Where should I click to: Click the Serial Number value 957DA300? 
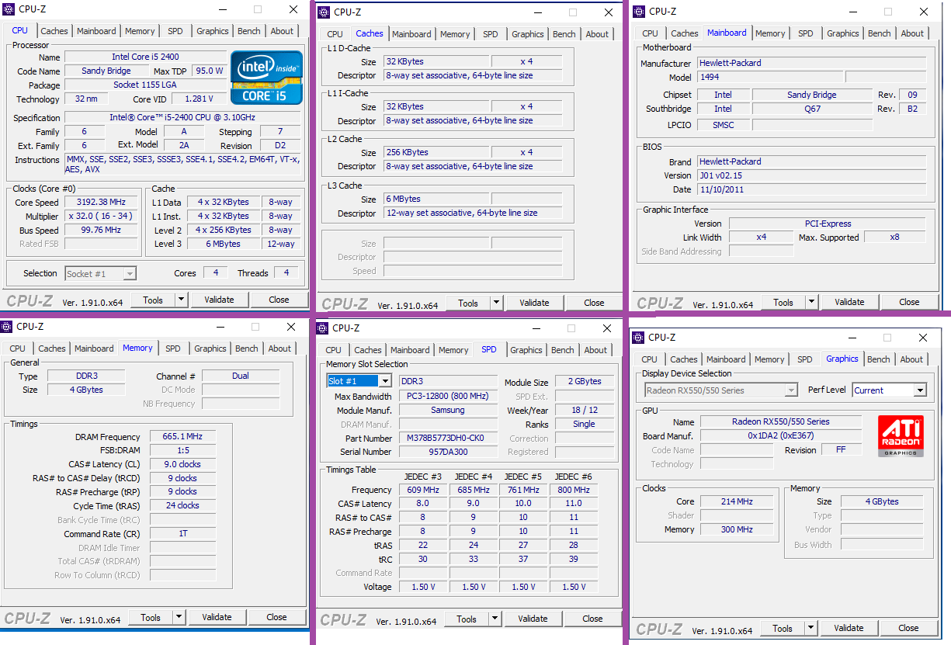point(448,452)
